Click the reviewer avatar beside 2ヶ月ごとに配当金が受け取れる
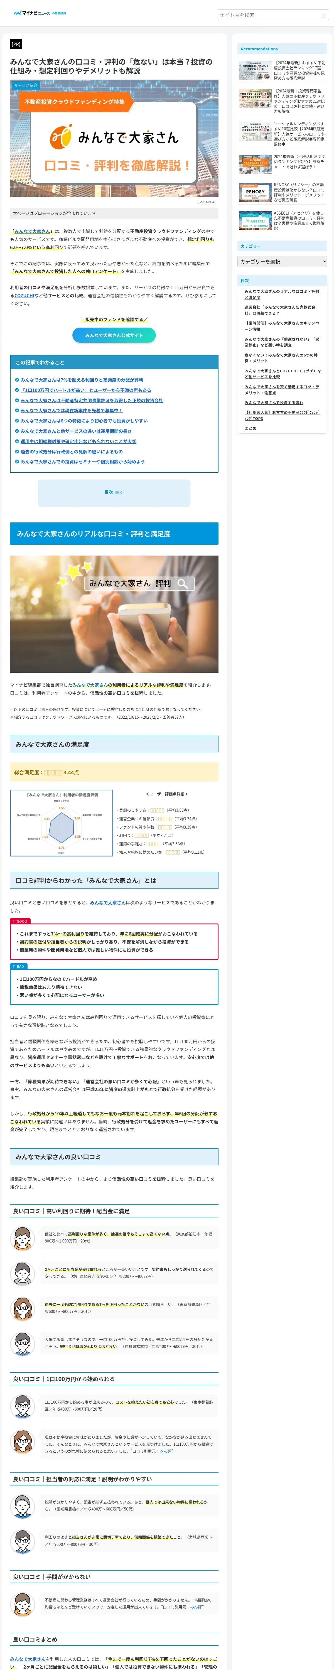The width and height of the screenshot is (334, 1670). pos(23,1273)
